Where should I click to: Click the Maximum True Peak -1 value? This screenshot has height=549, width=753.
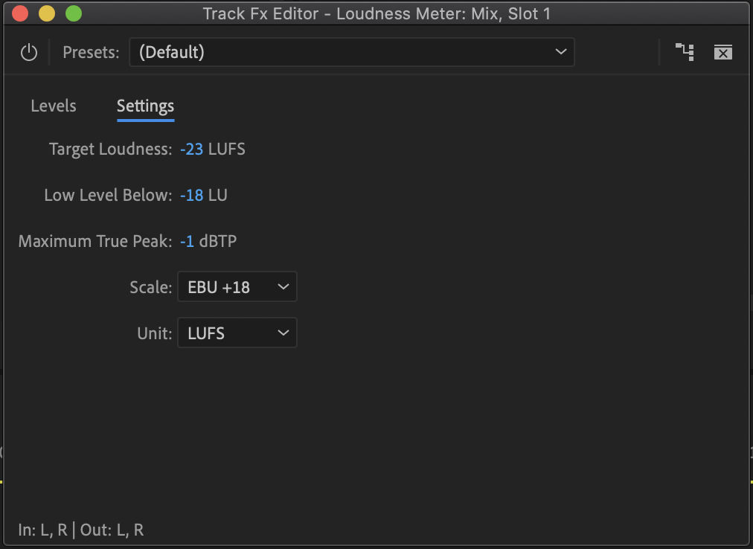pyautogui.click(x=188, y=241)
